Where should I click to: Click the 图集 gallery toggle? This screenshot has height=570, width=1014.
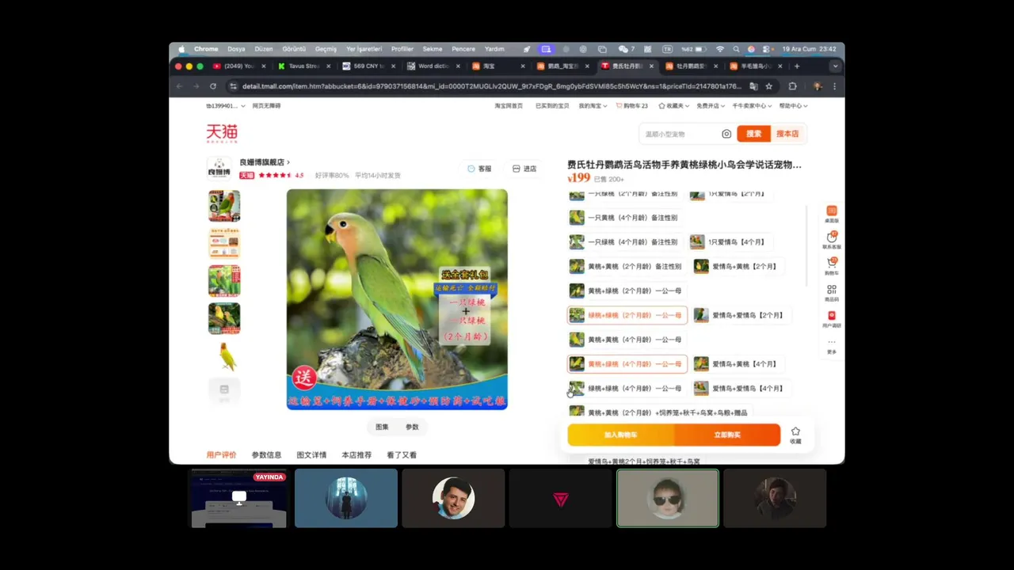pos(382,427)
